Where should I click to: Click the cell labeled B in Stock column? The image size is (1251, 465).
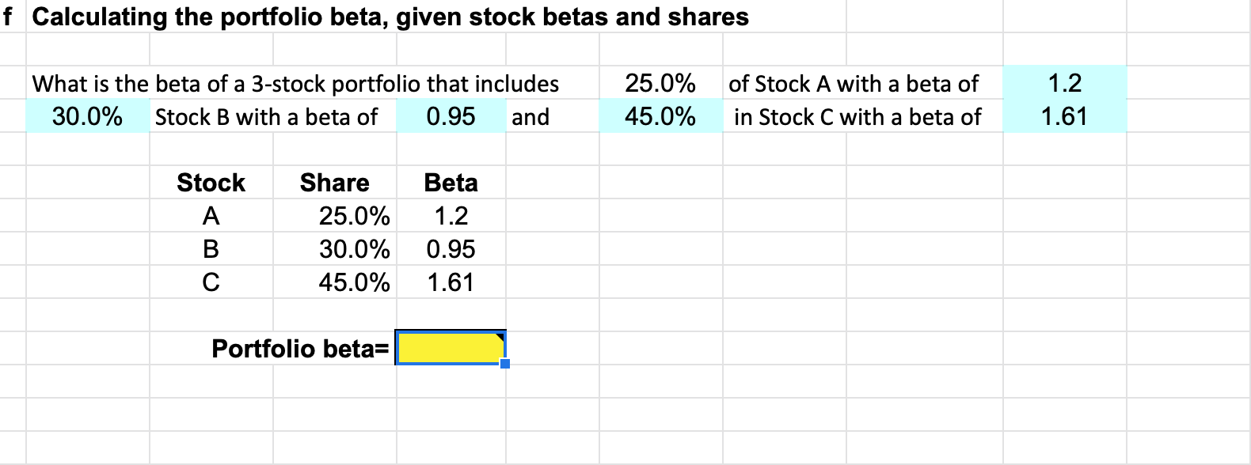coord(210,249)
